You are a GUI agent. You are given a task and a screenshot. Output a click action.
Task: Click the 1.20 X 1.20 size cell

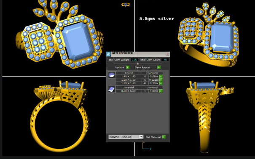[128, 83]
